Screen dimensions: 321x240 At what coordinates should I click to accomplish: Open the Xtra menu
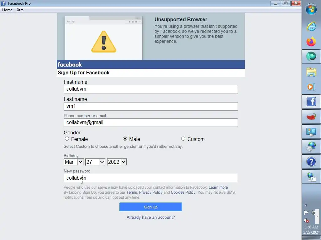tap(20, 10)
